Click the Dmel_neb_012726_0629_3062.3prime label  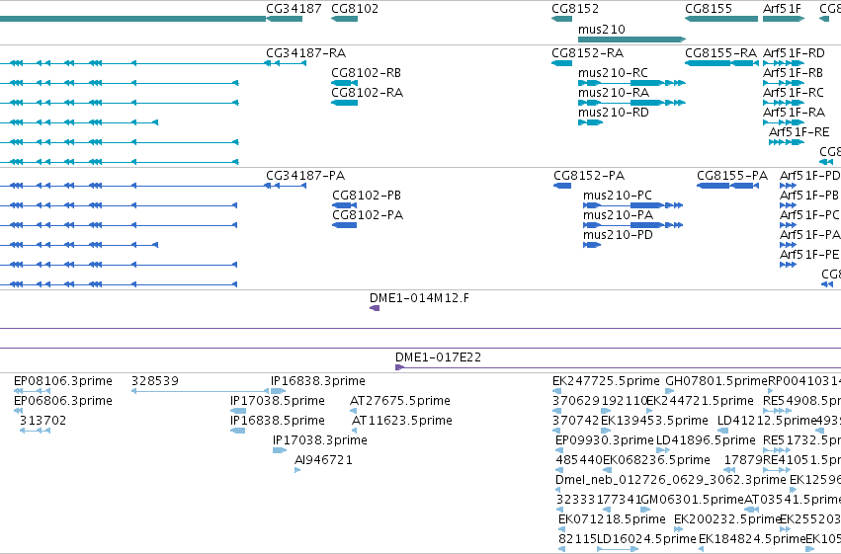click(x=670, y=480)
